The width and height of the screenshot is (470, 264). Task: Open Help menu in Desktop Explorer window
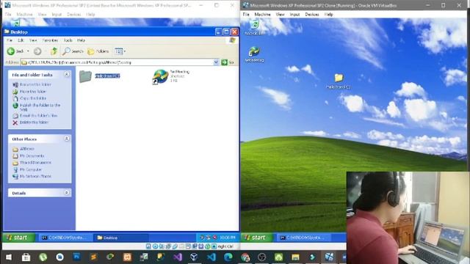tap(82, 40)
